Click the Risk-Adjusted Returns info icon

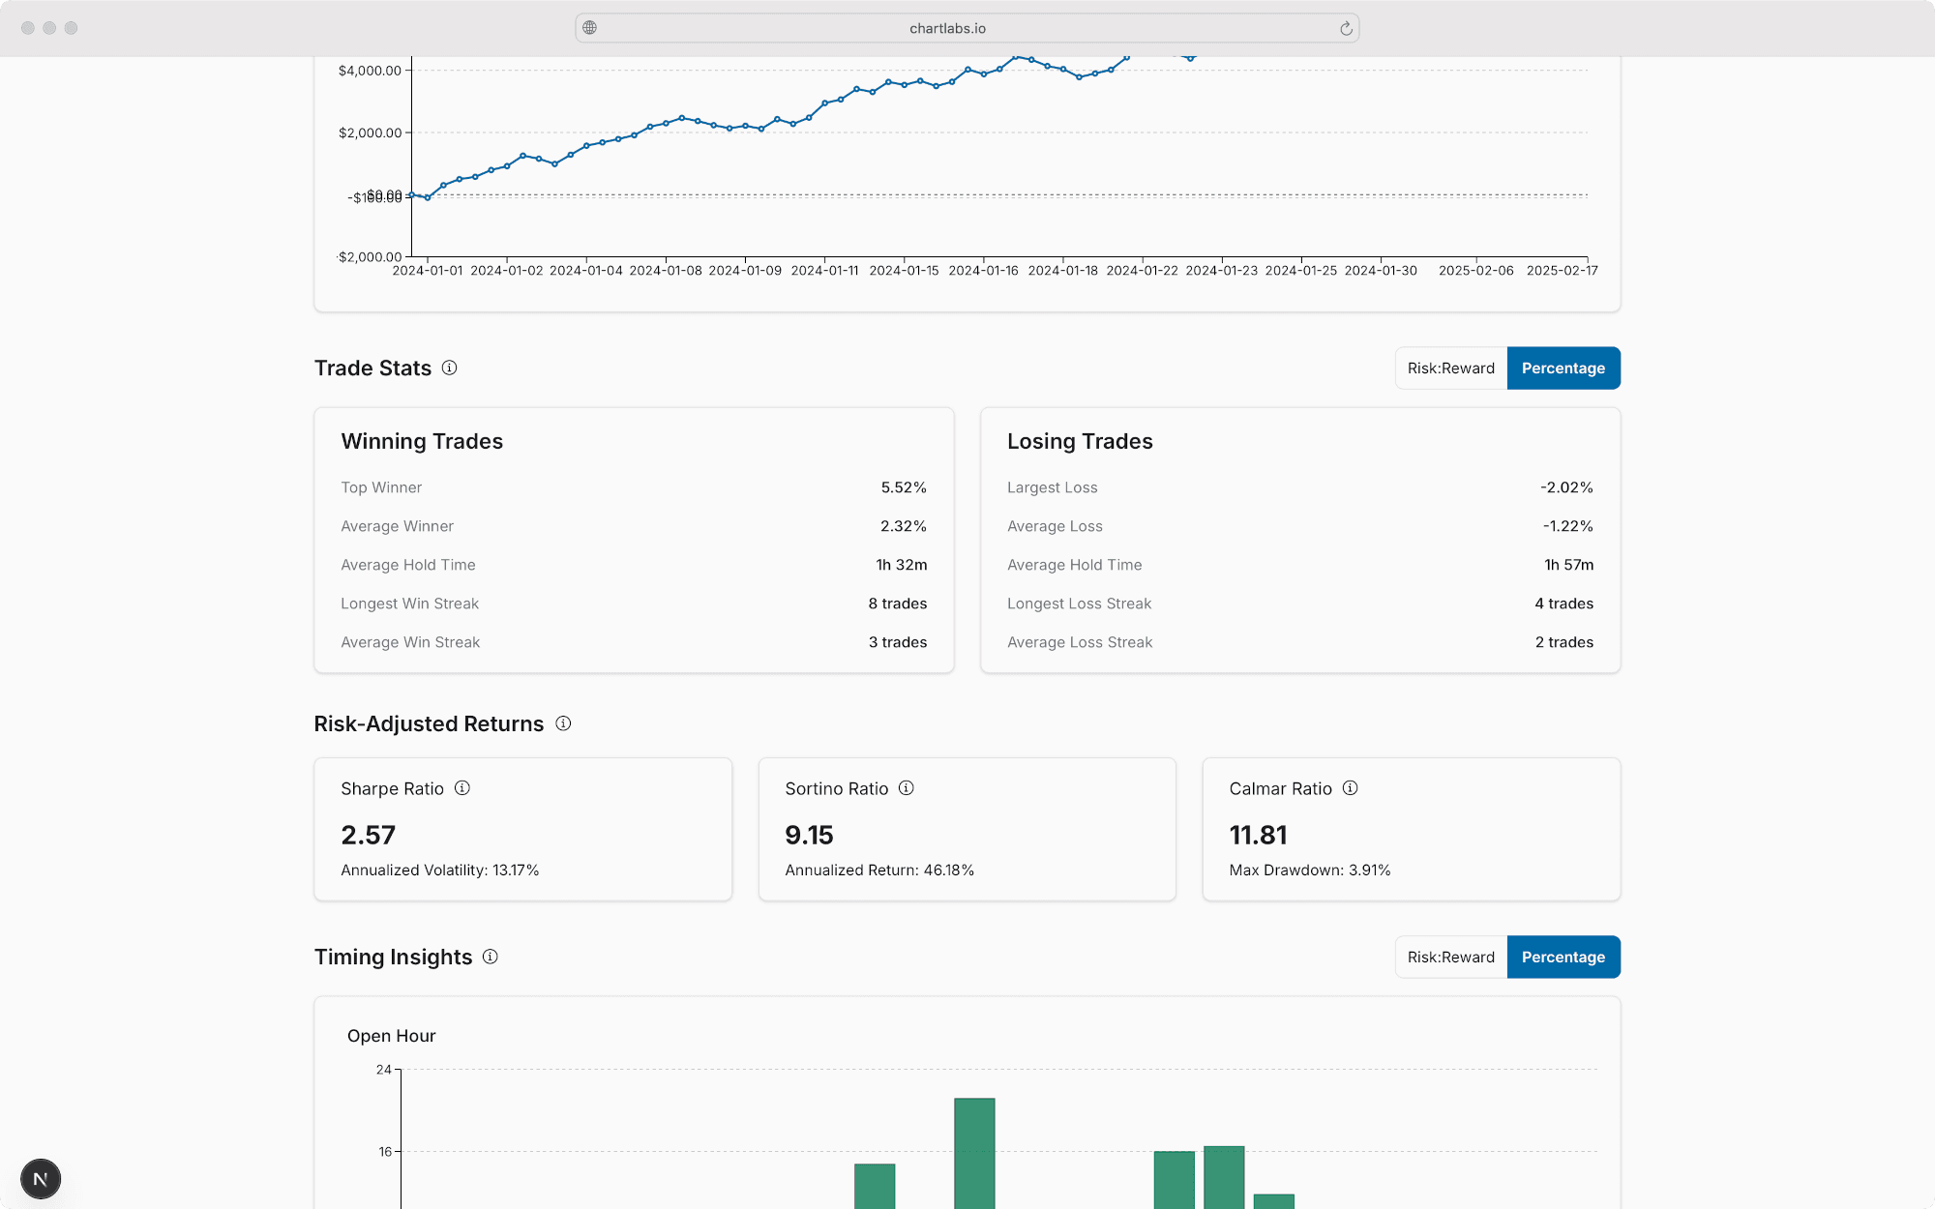(x=563, y=723)
